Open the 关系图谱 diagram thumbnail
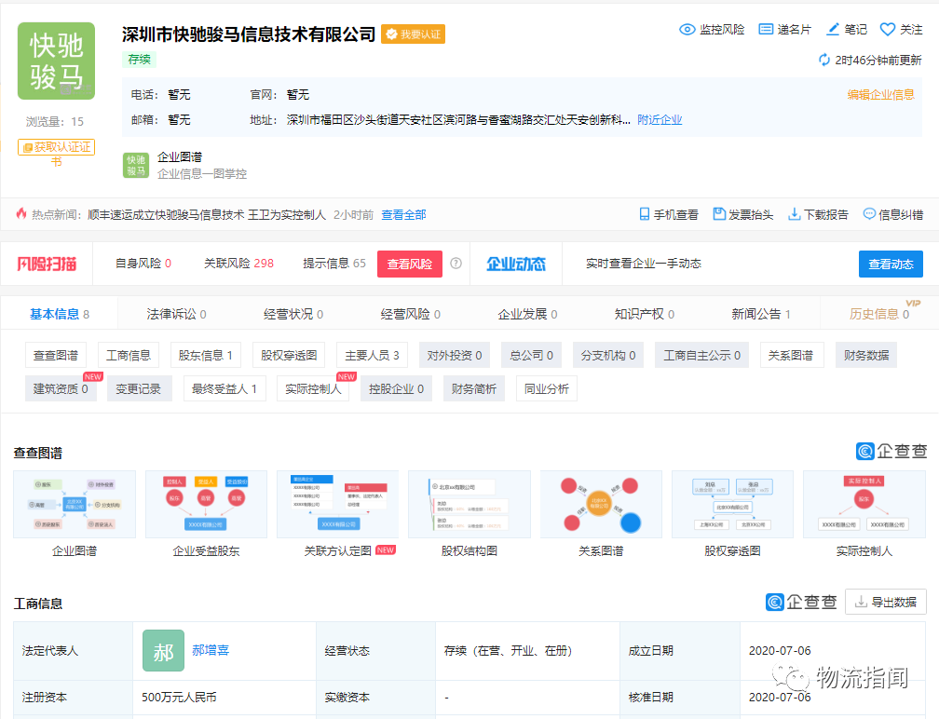Image resolution: width=939 pixels, height=719 pixels. [x=601, y=504]
